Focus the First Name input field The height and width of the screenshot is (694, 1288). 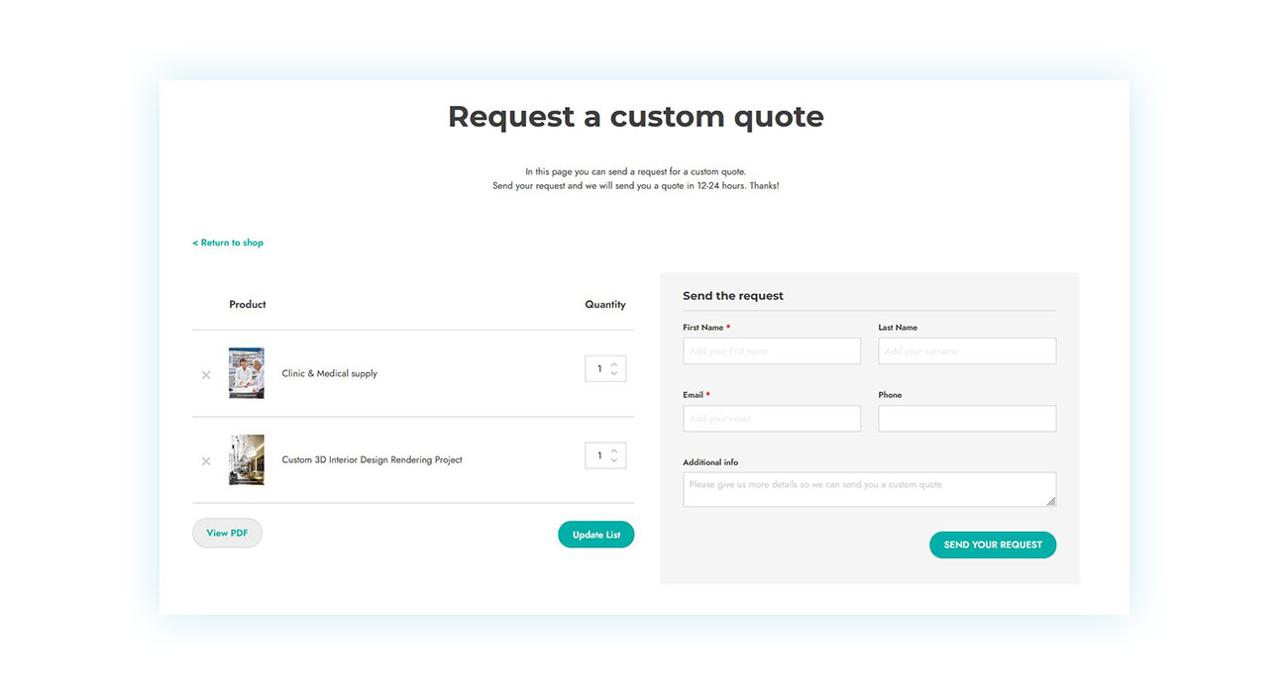tap(771, 351)
